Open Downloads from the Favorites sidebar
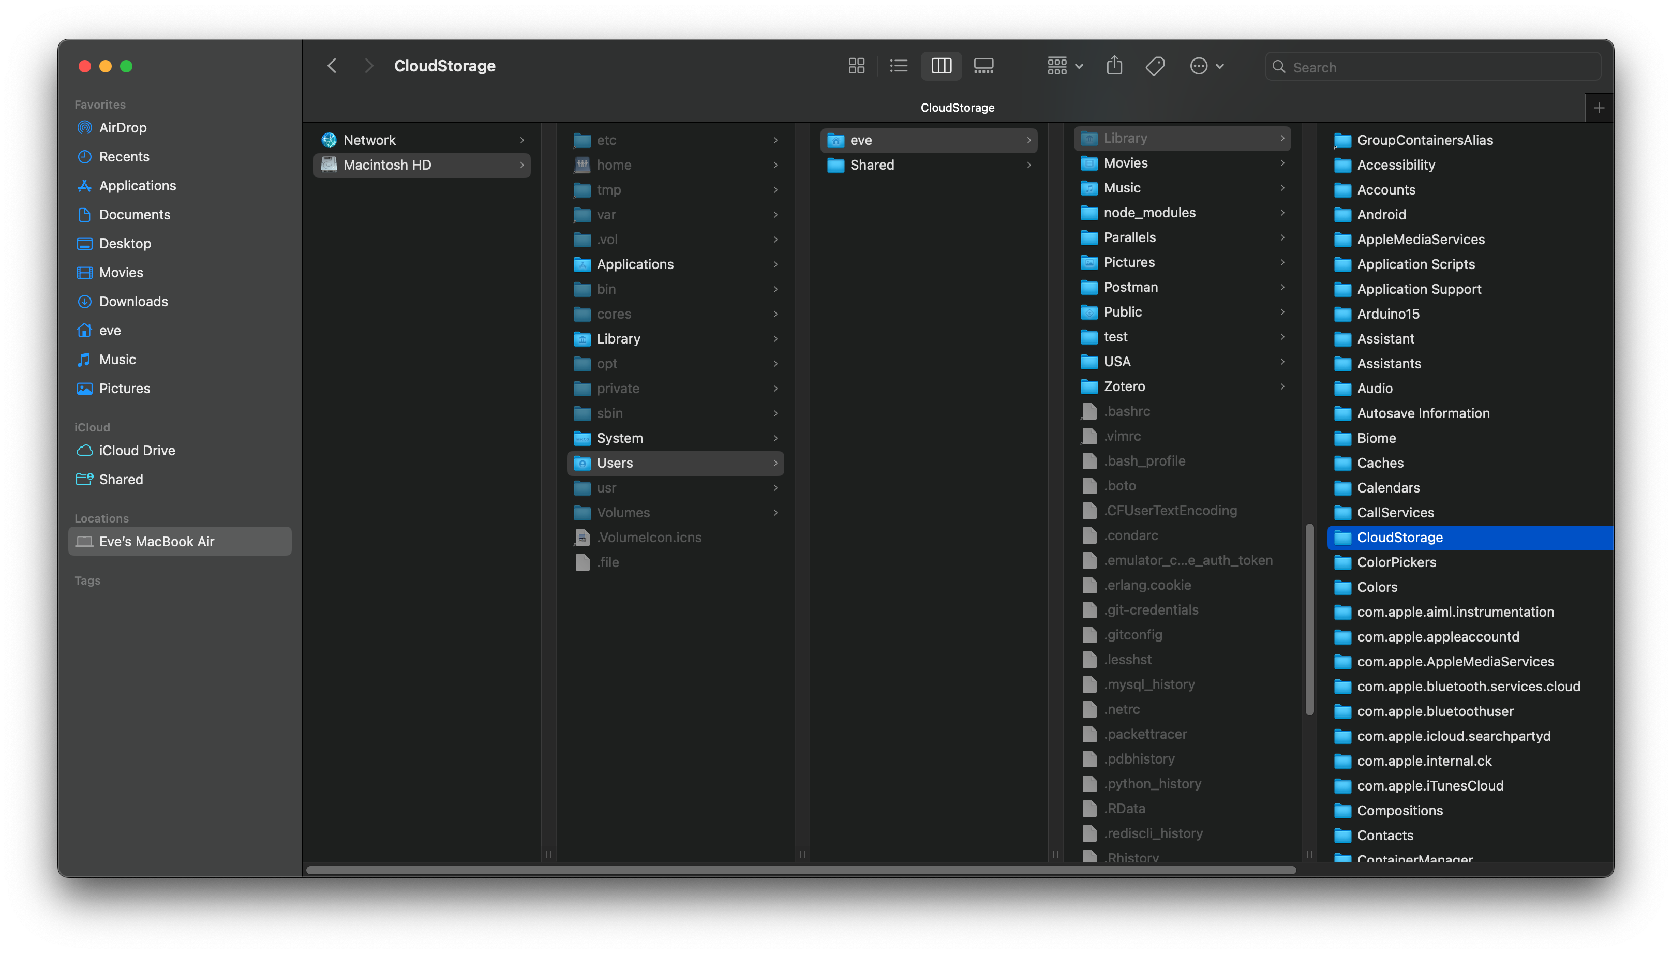Screen dimensions: 1672x954 (133, 302)
